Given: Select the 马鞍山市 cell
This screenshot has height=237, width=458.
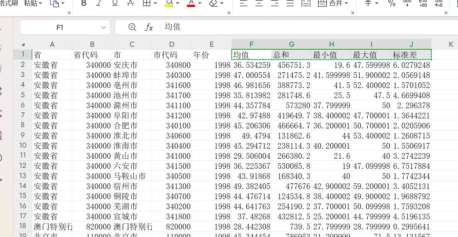Looking at the screenshot, I should (x=132, y=176).
